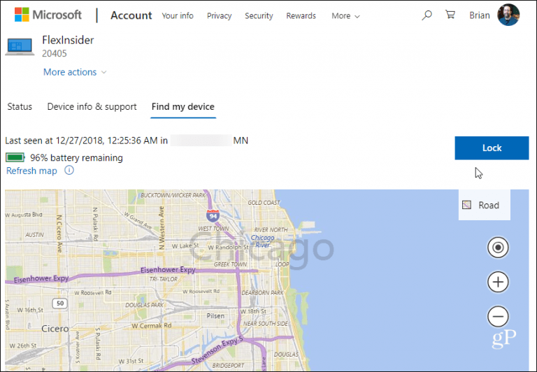Switch to Device info & support tab

tap(92, 107)
